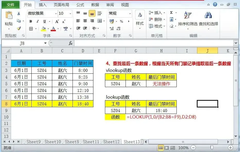This screenshot has width=240, height=152.
Task: Open the Sheet12 worksheet tab
Action: tap(111, 142)
